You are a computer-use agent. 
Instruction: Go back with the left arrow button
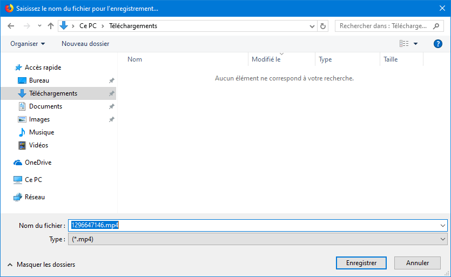click(x=11, y=26)
